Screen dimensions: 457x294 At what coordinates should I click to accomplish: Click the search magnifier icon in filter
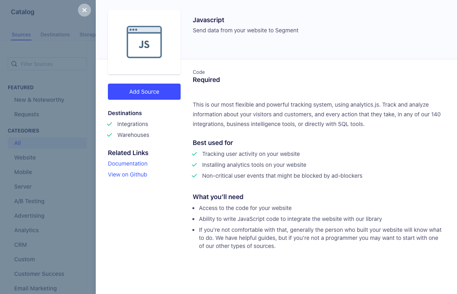(14, 64)
